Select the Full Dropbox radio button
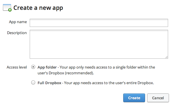 33,82
